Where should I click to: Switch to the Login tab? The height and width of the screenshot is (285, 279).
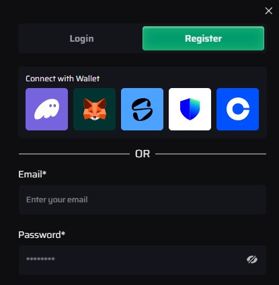point(81,38)
